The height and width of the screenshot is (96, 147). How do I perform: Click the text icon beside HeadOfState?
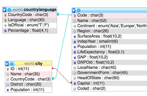75,78
